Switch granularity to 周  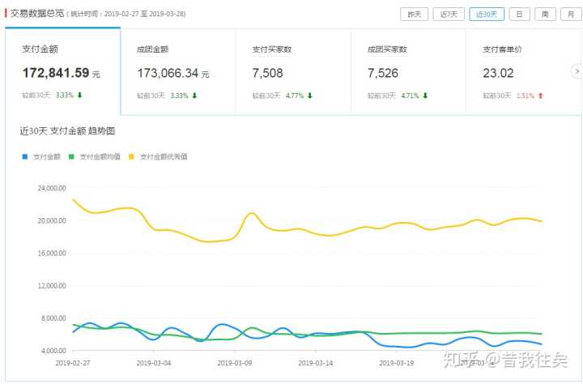(545, 14)
